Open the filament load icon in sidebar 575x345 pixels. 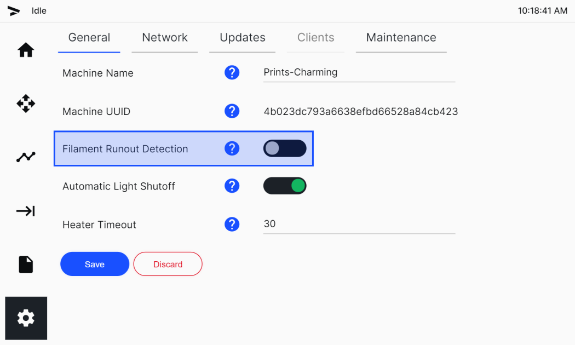pyautogui.click(x=26, y=211)
